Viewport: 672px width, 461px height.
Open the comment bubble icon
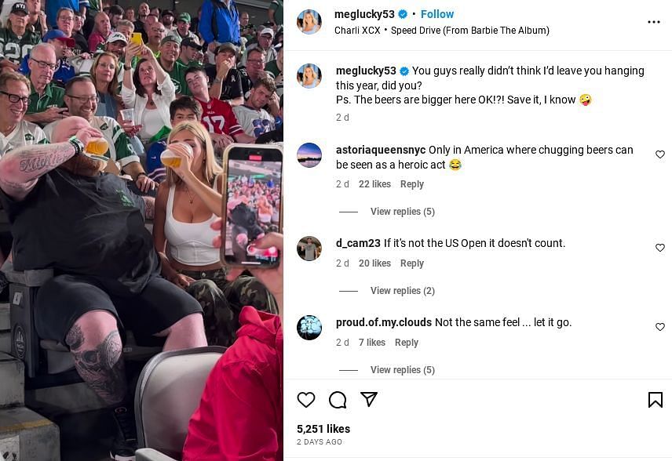point(338,400)
